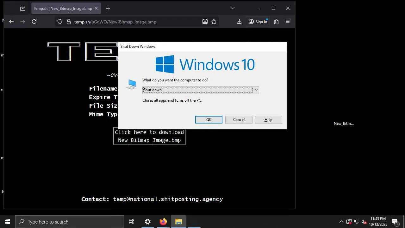Open a new Firefox tab
Image resolution: width=405 pixels, height=228 pixels.
[108, 9]
